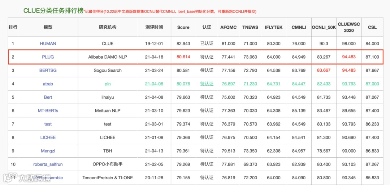Click the IFLYTEK column header
Screen dimensions: 390x185
(x=274, y=27)
